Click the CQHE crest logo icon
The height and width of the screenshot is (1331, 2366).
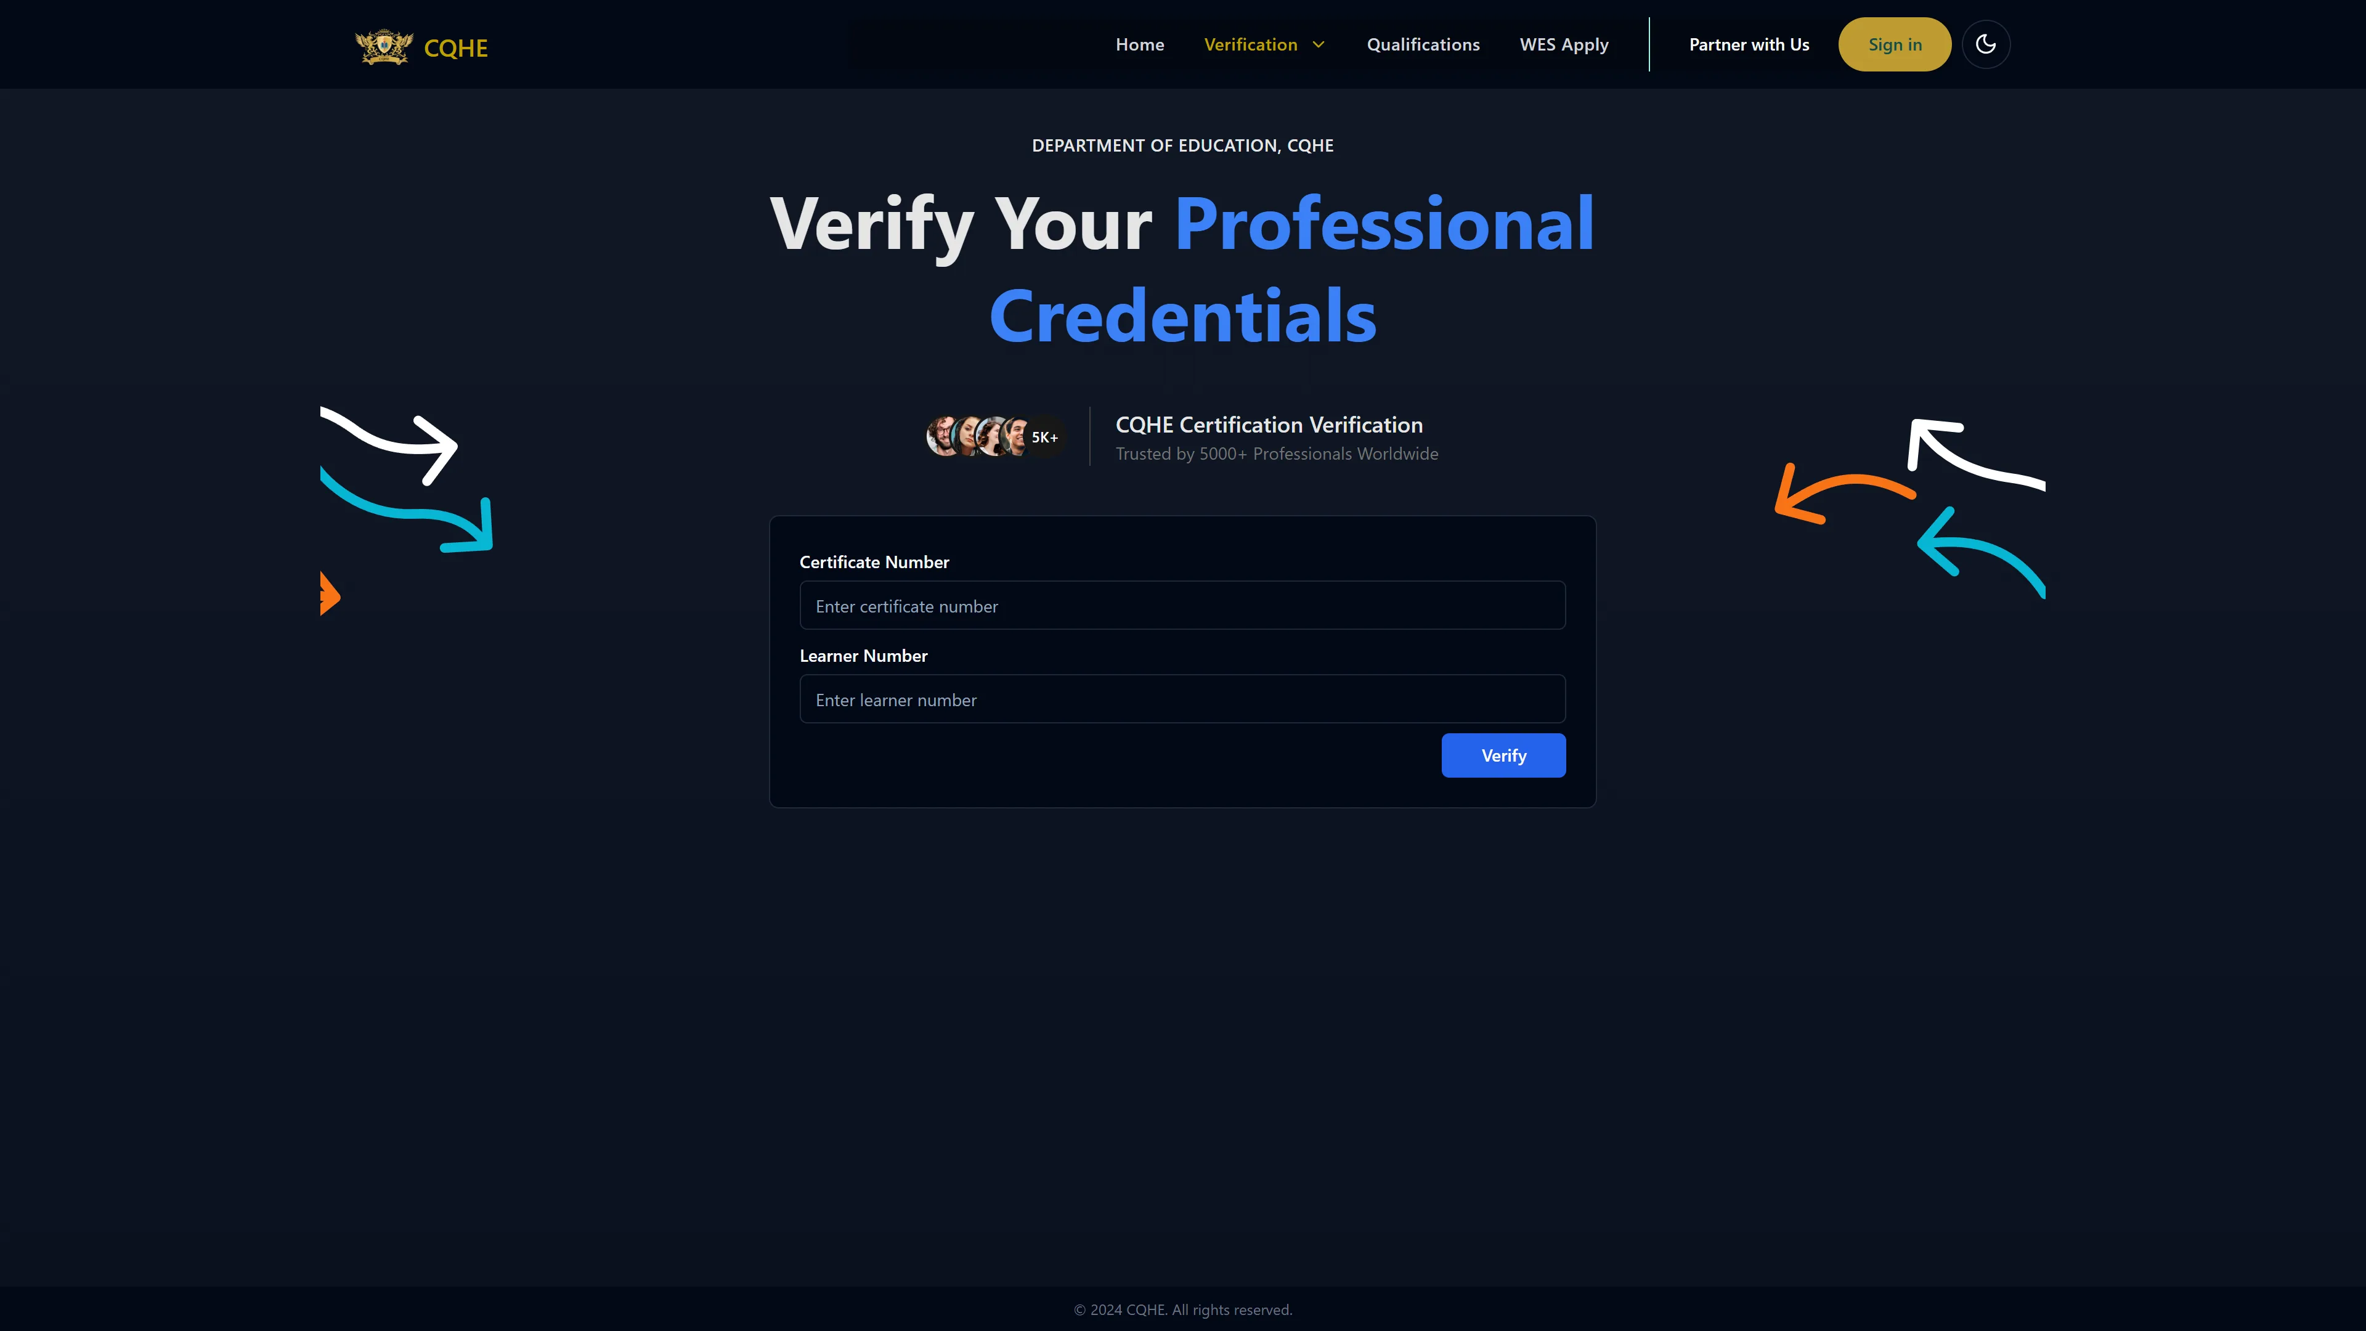(384, 46)
